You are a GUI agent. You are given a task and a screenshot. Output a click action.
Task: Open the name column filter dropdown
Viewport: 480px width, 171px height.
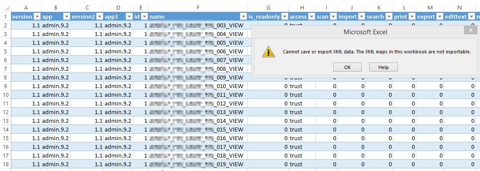point(243,16)
